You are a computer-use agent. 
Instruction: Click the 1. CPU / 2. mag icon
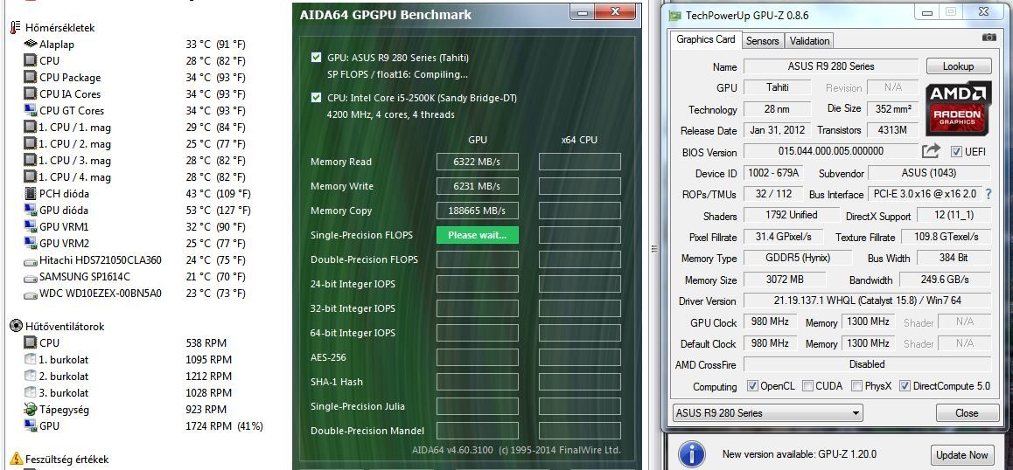pyautogui.click(x=31, y=143)
